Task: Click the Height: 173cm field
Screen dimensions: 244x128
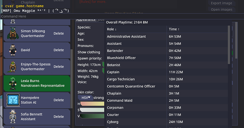Action: (89, 65)
